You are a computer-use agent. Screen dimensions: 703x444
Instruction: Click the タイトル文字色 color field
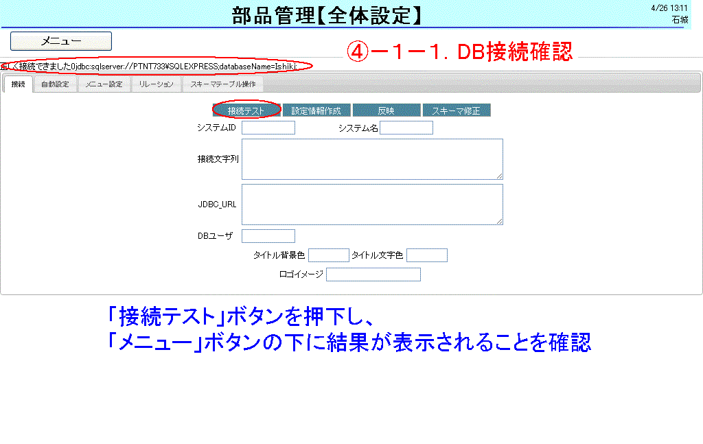[426, 255]
